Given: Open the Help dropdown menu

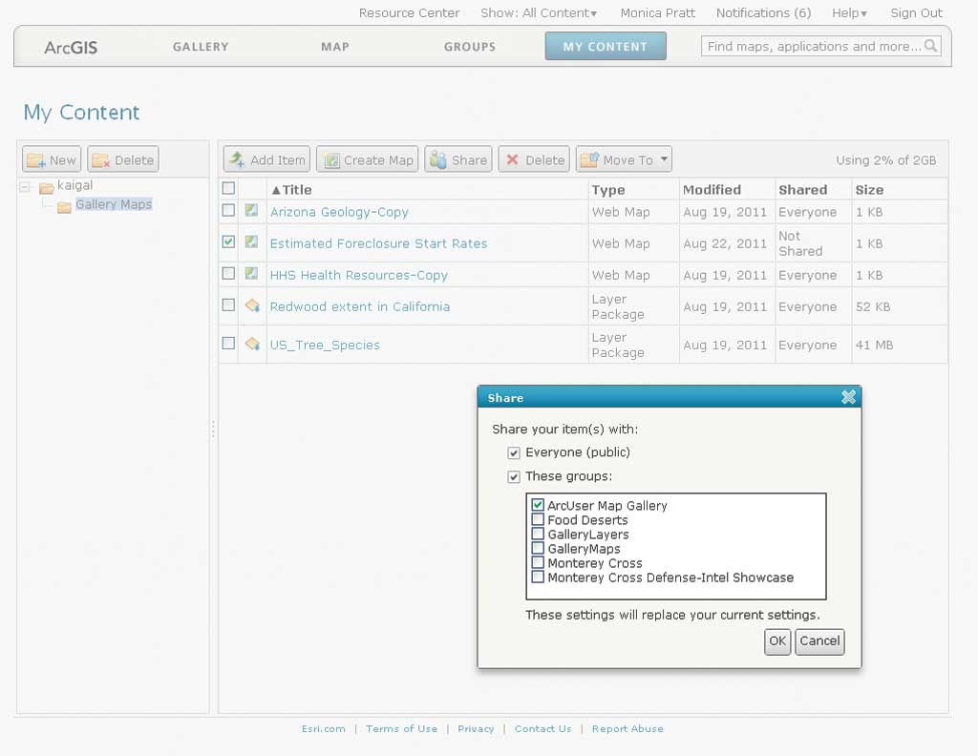Looking at the screenshot, I should (849, 13).
